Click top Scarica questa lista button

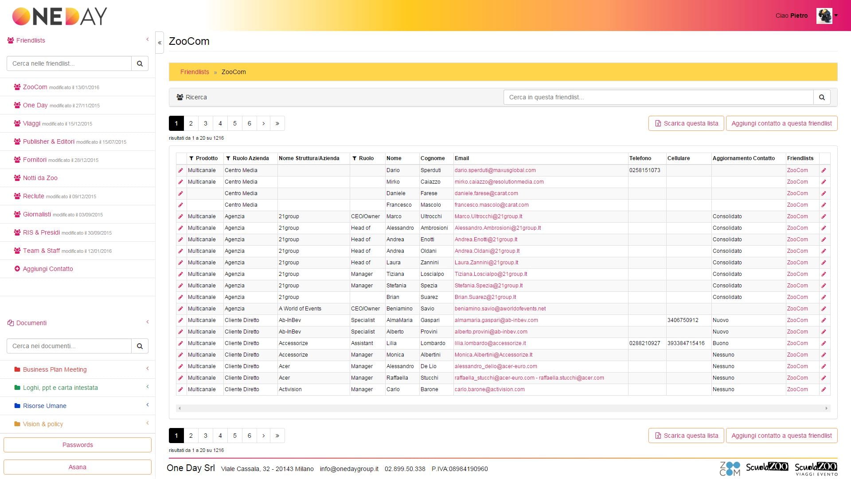pyautogui.click(x=686, y=123)
